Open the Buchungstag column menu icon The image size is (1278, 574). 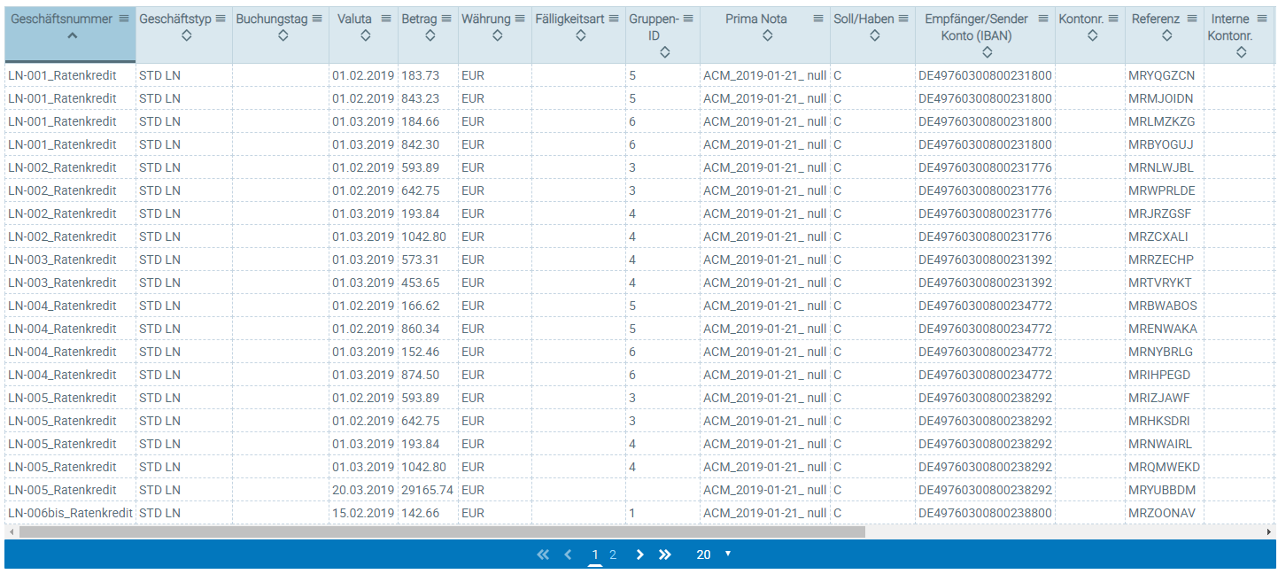[x=317, y=19]
